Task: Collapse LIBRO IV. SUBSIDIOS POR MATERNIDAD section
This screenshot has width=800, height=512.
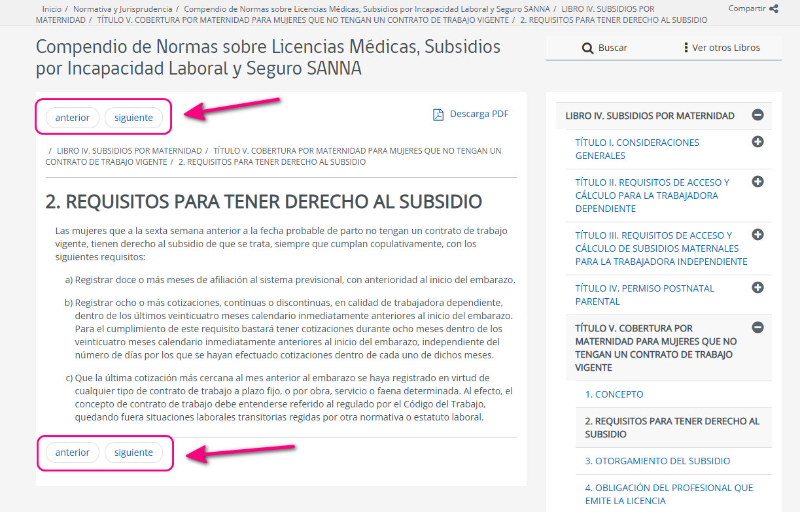Action: 757,115
